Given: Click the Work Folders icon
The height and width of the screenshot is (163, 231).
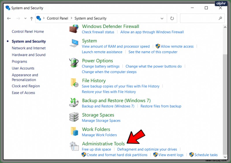Looking at the screenshot, I should pyautogui.click(x=74, y=131).
